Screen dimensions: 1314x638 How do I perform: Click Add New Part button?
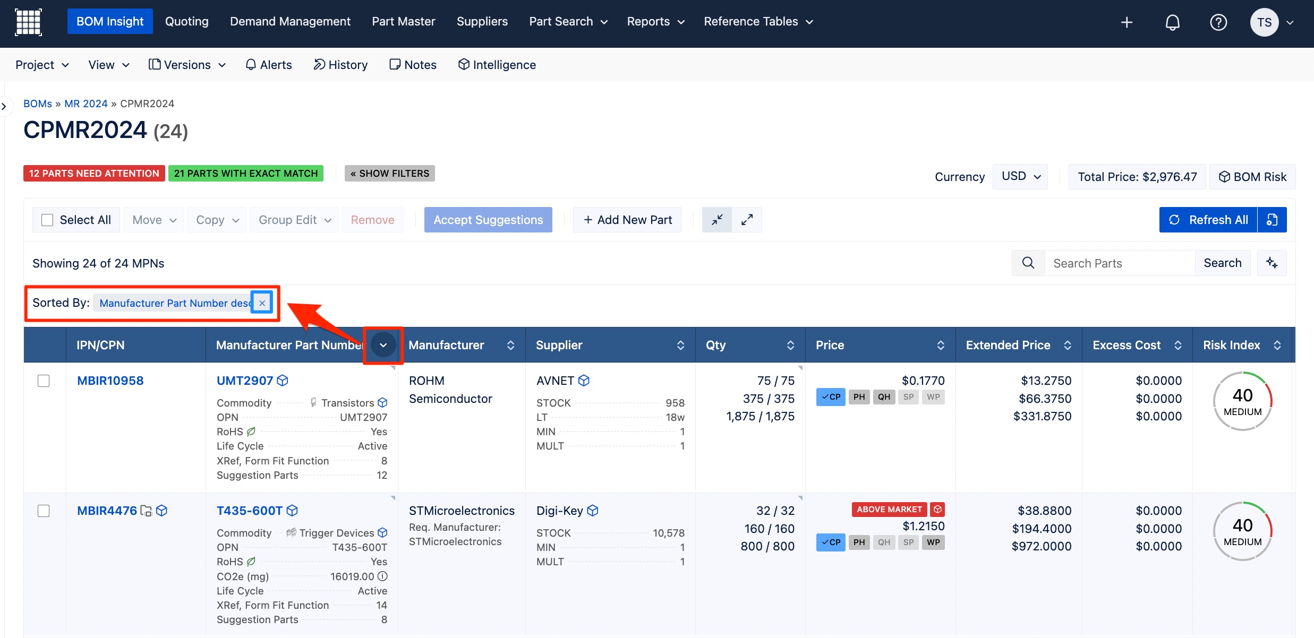[x=627, y=220]
